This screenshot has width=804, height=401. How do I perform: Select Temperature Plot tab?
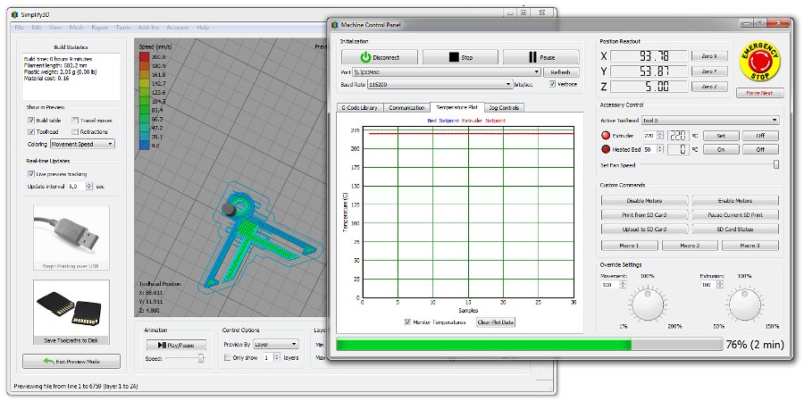(456, 107)
